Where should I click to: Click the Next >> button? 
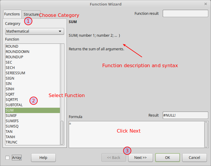(140, 158)
